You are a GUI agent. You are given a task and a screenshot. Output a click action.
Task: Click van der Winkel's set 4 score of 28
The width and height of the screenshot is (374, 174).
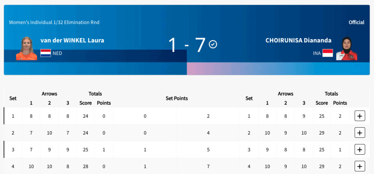(85, 166)
